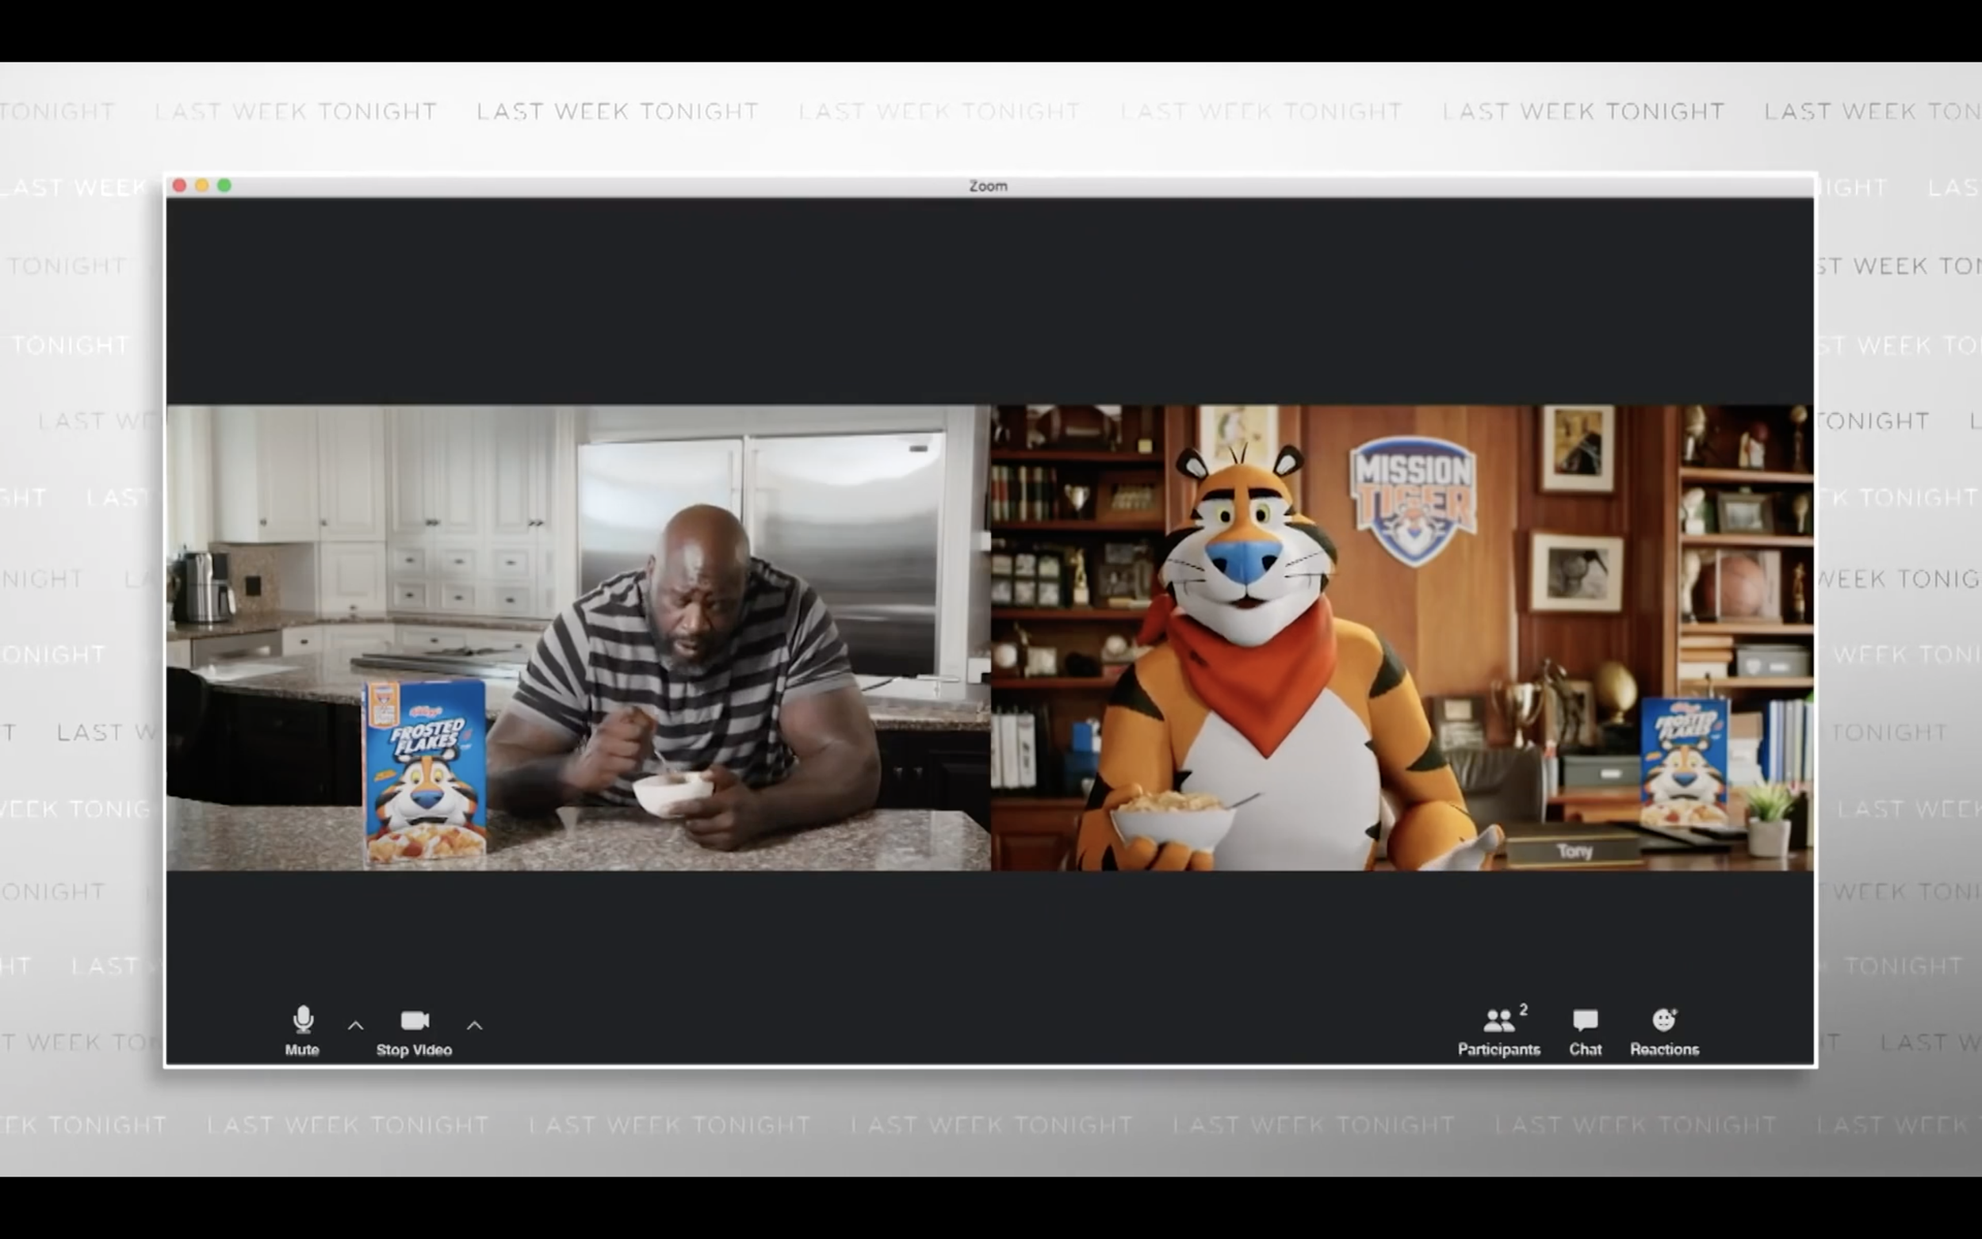
Task: Close the Zoom window with red button
Action: [x=179, y=185]
